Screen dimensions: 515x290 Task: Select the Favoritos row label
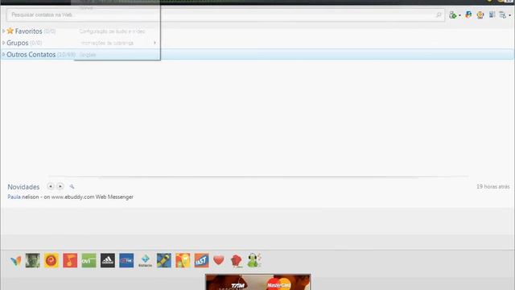pos(29,31)
